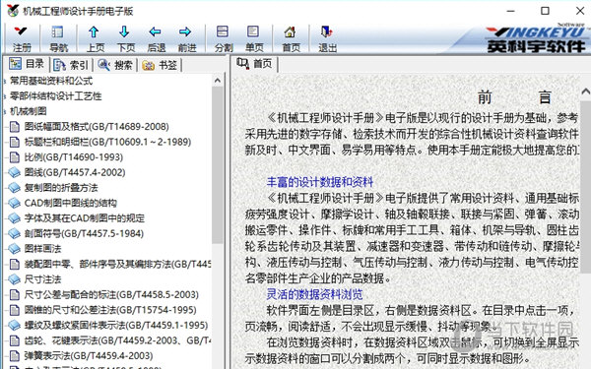The height and width of the screenshot is (369, 591).
Task: Click the 丰富的设计数据和资料 blue heading link
Action: [x=319, y=182]
